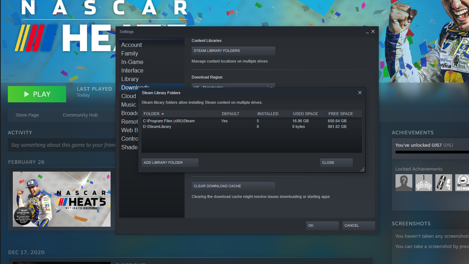
Task: Click the activity 'Say something' input field
Action: pyautogui.click(x=62, y=145)
